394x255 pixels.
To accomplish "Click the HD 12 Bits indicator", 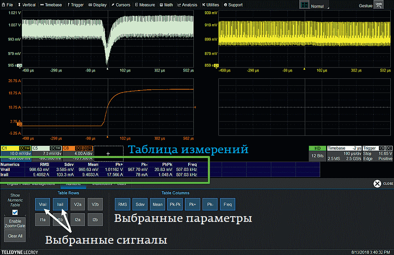I will click(x=317, y=153).
